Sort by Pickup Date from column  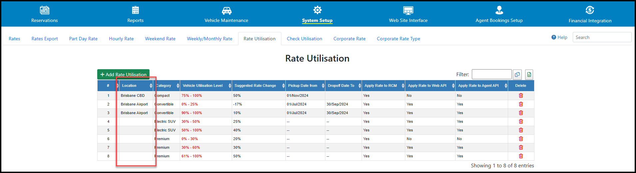coord(305,86)
